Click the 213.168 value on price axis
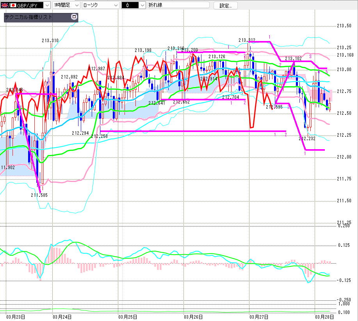Viewport: 358px width, 321px height. [x=345, y=55]
